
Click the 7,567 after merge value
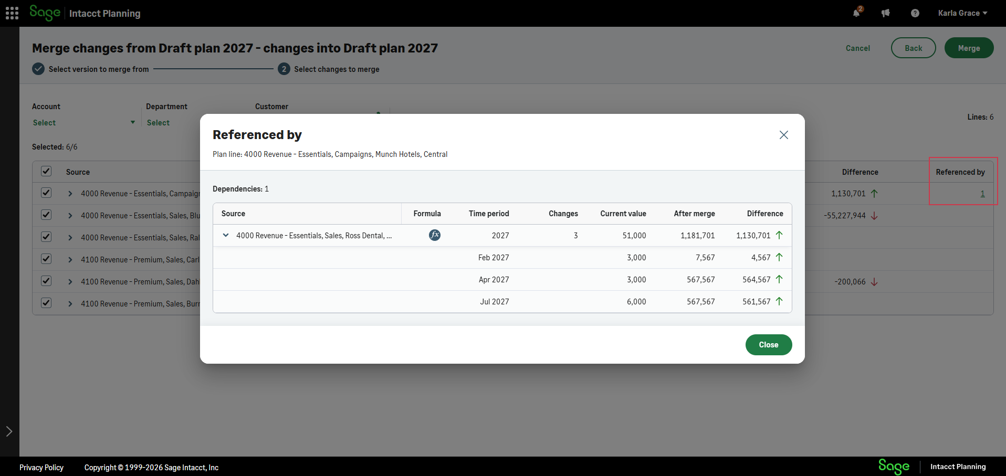[705, 258]
